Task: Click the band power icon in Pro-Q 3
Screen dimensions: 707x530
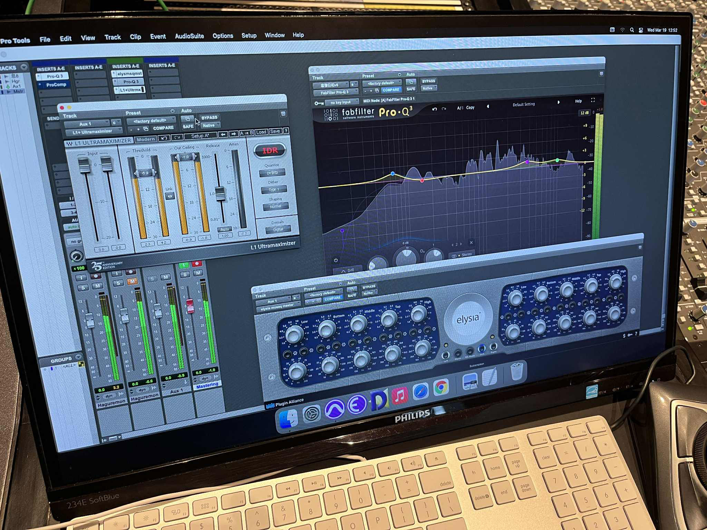Action: coord(336,260)
